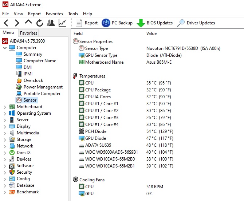Select Computer Name in the tree

[x=36, y=61]
